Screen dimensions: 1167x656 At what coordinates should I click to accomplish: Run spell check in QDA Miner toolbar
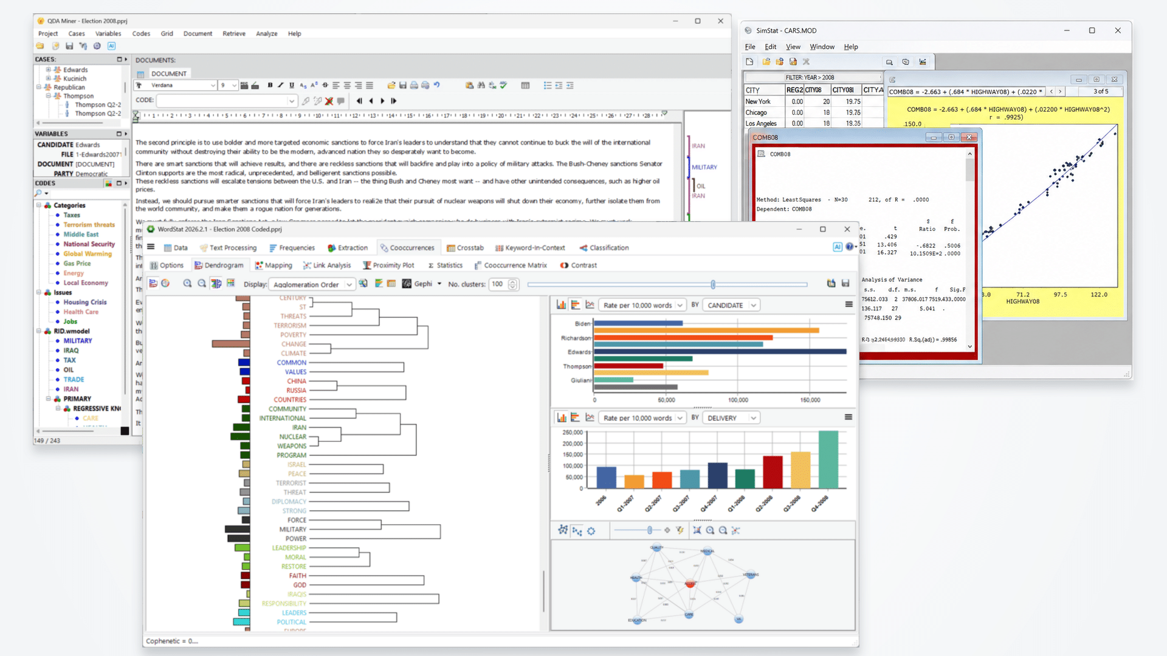tap(503, 86)
